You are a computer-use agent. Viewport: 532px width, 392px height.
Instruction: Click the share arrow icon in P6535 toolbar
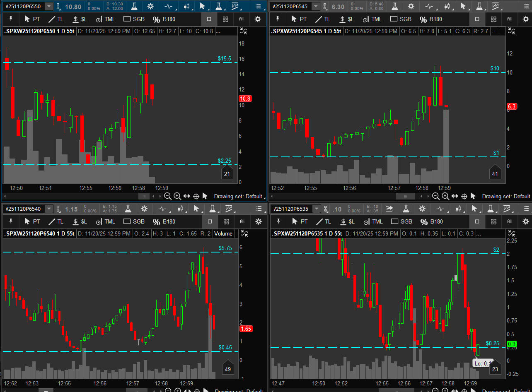(389, 209)
